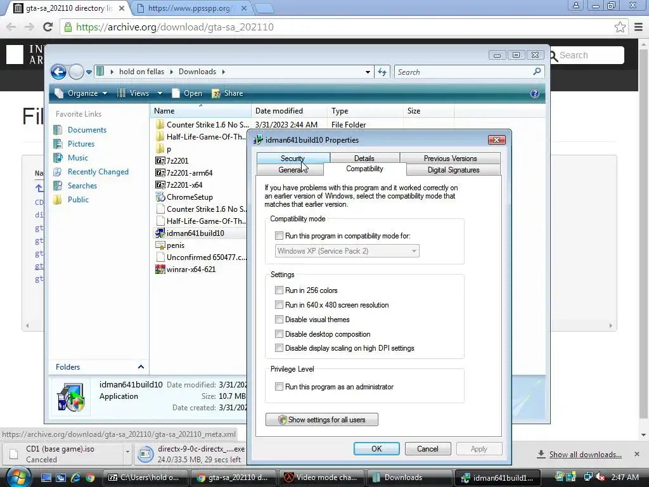Check Run in 640 x 480 screen resolution

279,305
